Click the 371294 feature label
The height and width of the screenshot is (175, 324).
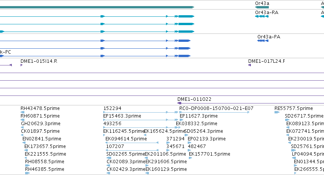pos(175,139)
